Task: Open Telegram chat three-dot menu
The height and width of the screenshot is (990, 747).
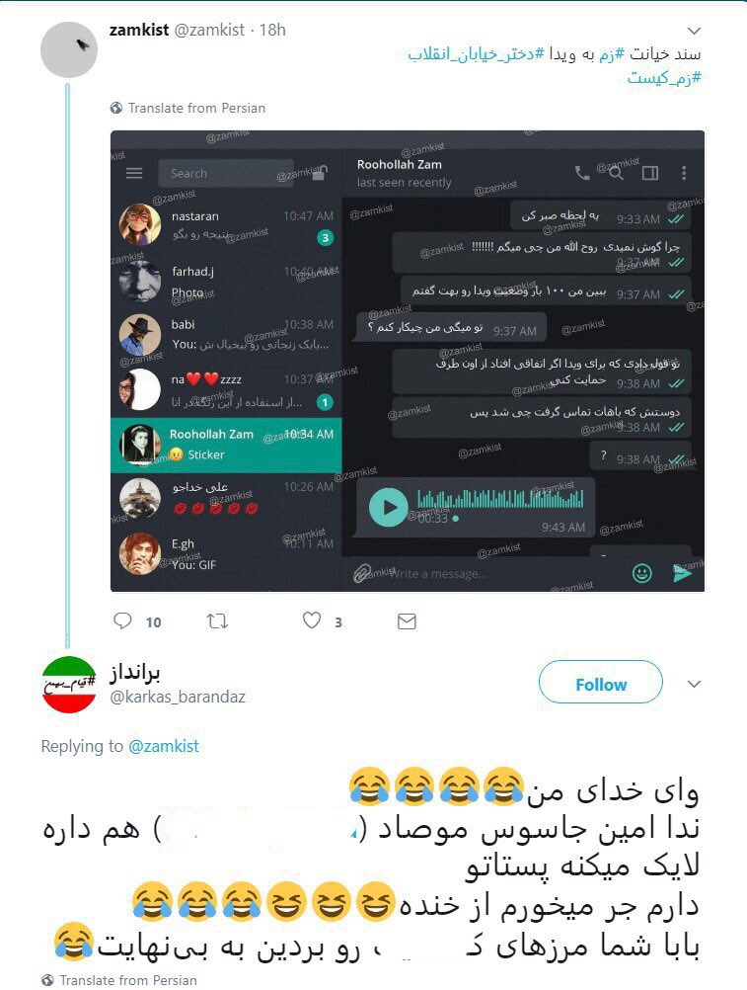Action: (684, 173)
